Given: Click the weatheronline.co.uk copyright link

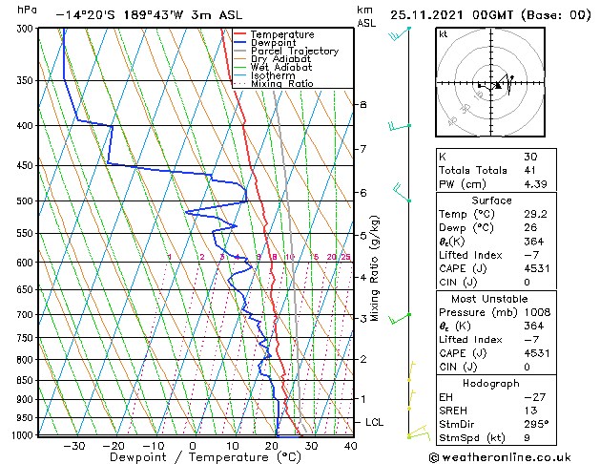Looking at the screenshot, I should 500,457.
